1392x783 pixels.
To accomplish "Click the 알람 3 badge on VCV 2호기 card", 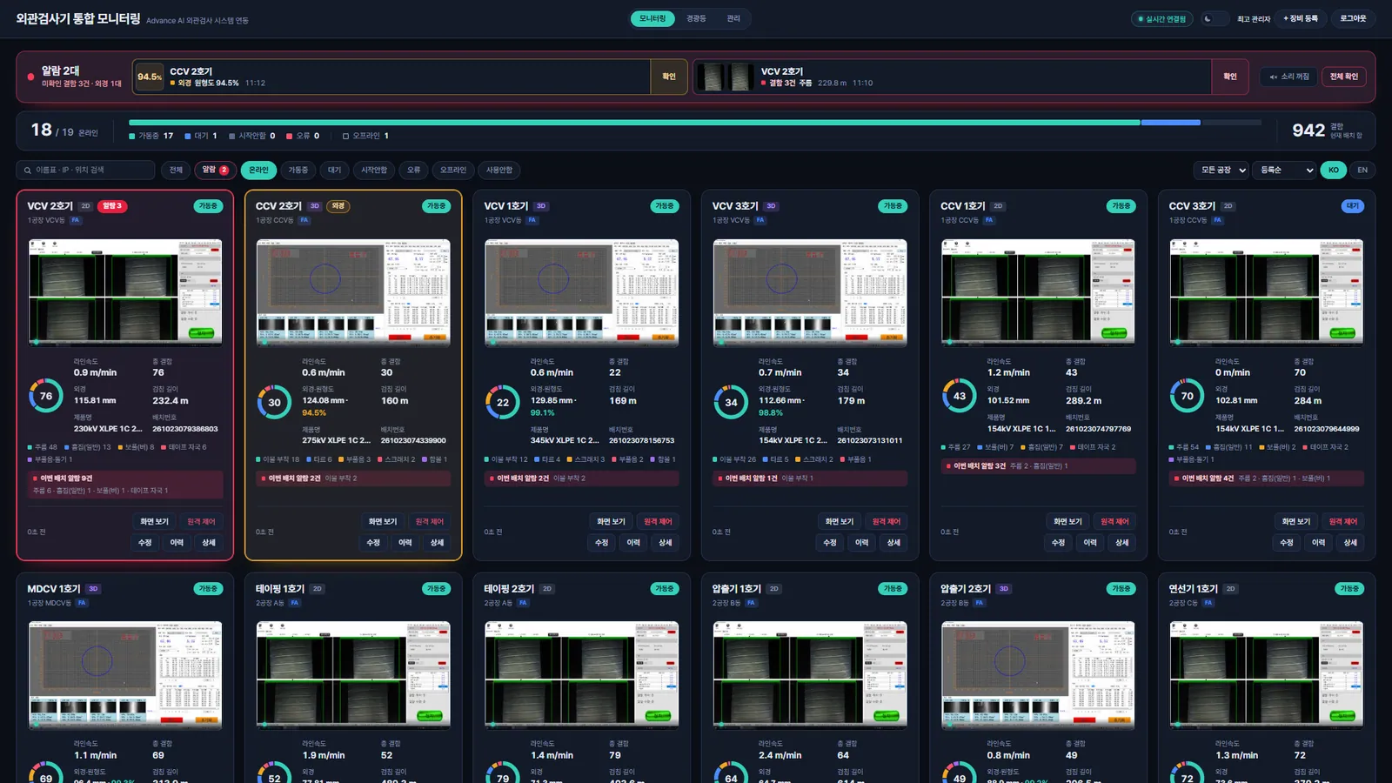I will pyautogui.click(x=112, y=206).
